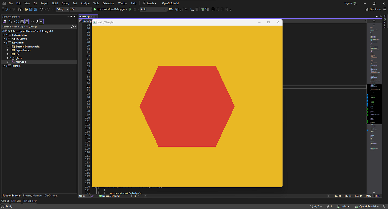Open the editor zoom level control
The image size is (388, 209).
click(84, 196)
